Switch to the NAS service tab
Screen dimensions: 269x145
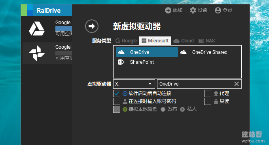(206, 41)
